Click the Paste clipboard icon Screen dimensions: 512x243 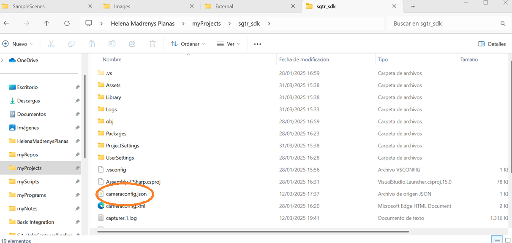[x=92, y=44]
